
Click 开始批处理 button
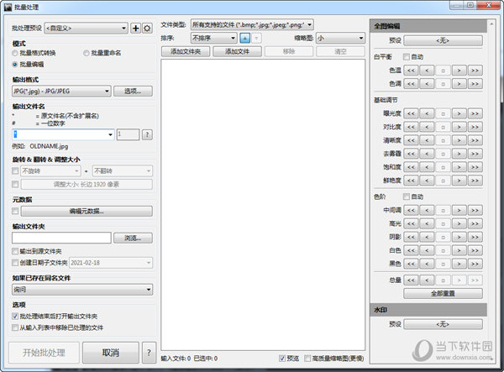44,352
